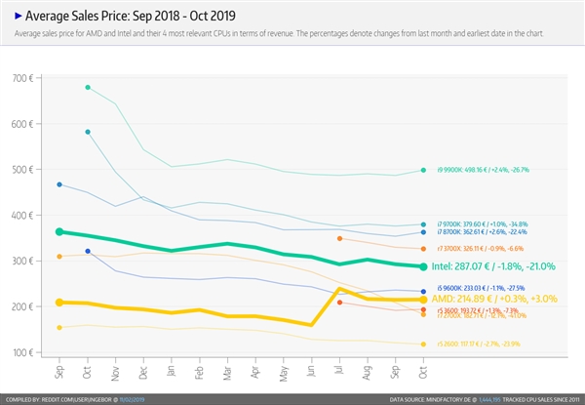Click the i9 9900K end-of-line data point
This screenshot has height=405, width=585.
pos(423,170)
